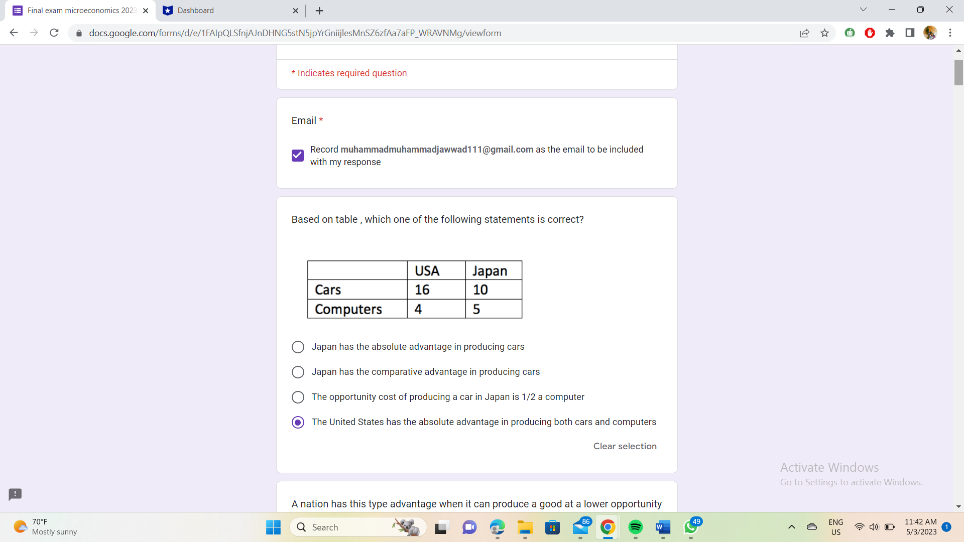Open Spotify from the taskbar
Screen dimensions: 964x542
point(636,527)
